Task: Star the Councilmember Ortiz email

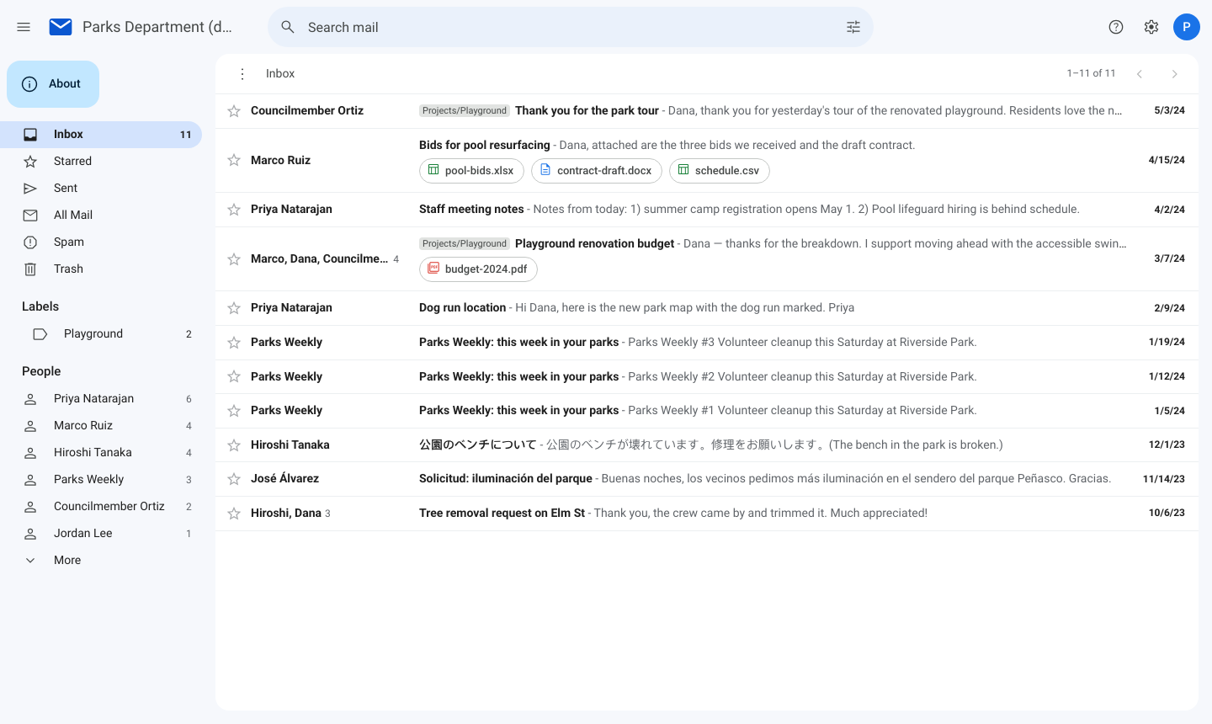Action: click(x=234, y=111)
